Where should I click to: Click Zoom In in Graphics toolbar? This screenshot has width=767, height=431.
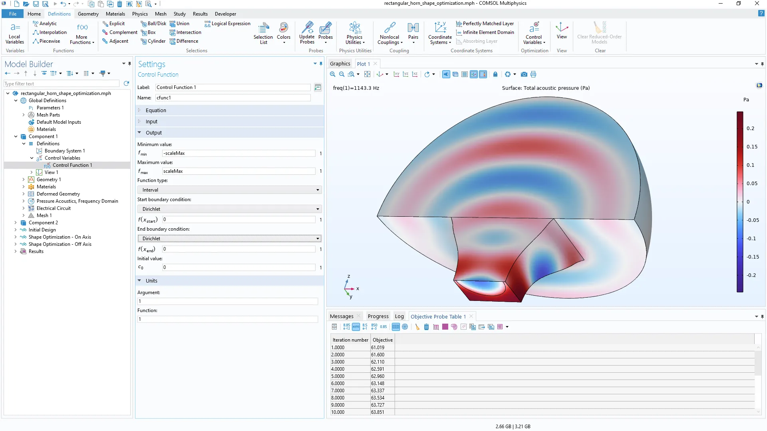pyautogui.click(x=332, y=74)
